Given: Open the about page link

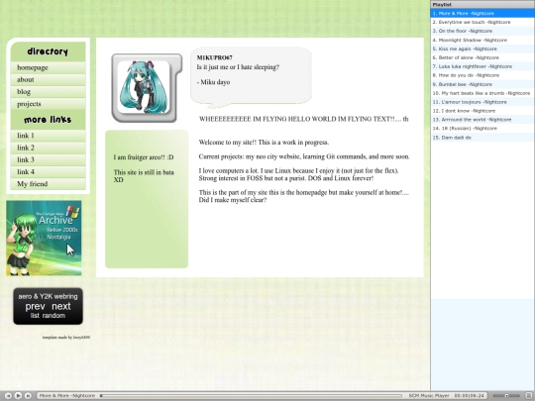Looking at the screenshot, I should point(49,80).
